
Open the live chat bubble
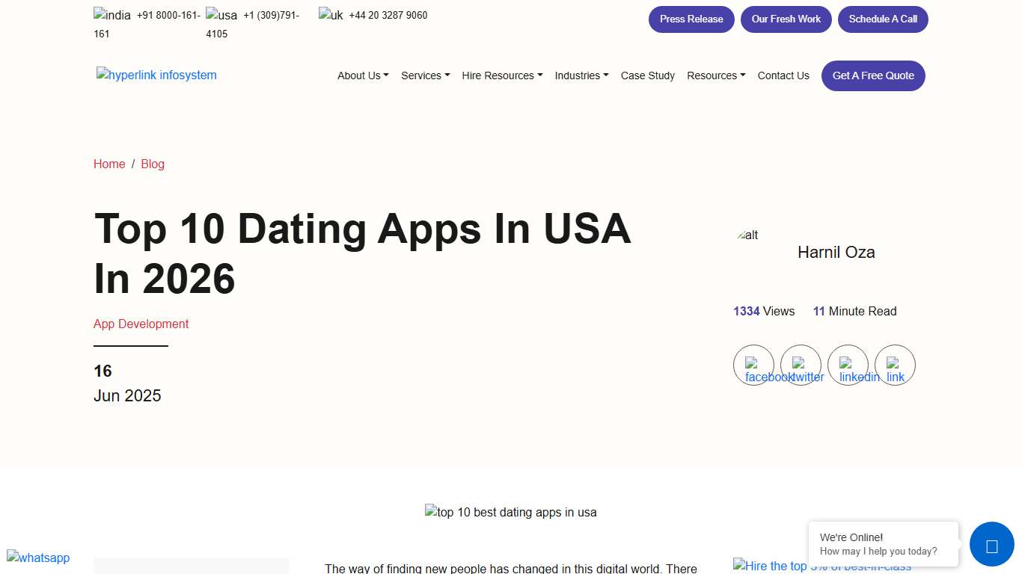coord(991,544)
